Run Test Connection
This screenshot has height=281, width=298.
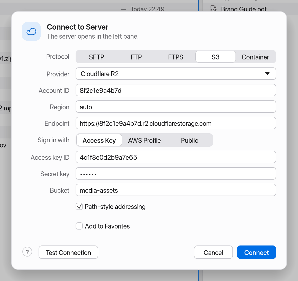68,252
